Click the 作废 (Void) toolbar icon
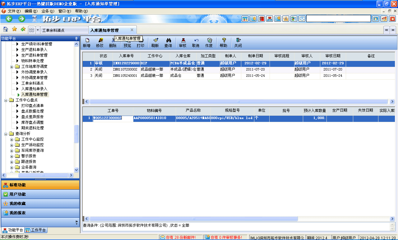This screenshot has height=240, width=398. 210,42
